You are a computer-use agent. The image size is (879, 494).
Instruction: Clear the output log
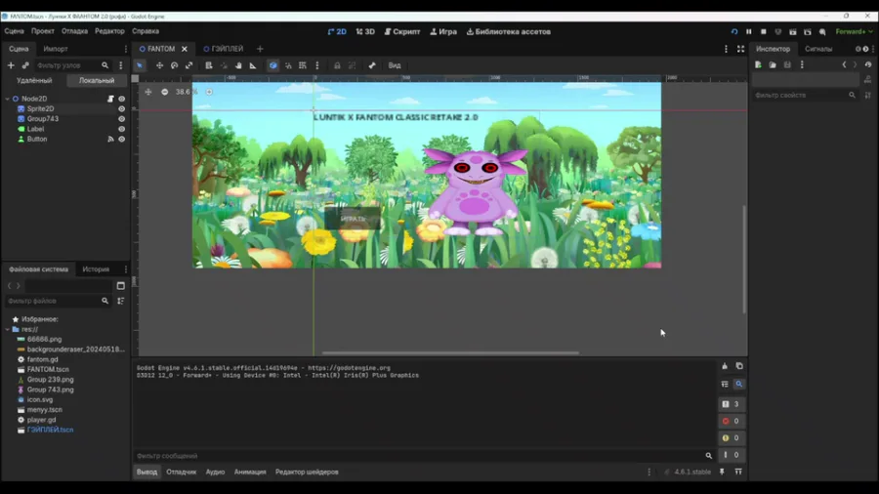725,366
